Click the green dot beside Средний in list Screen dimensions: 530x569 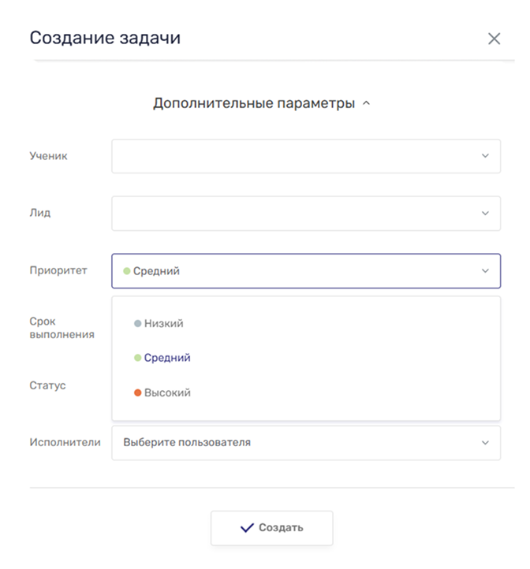138,358
